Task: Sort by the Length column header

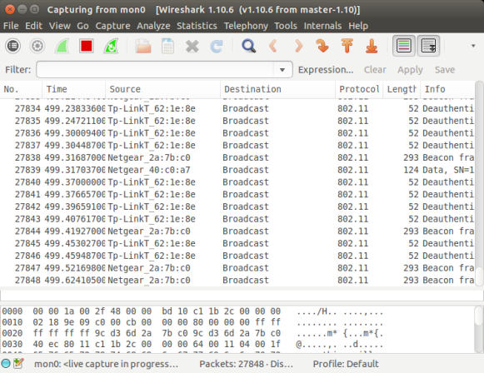Action: click(x=402, y=89)
